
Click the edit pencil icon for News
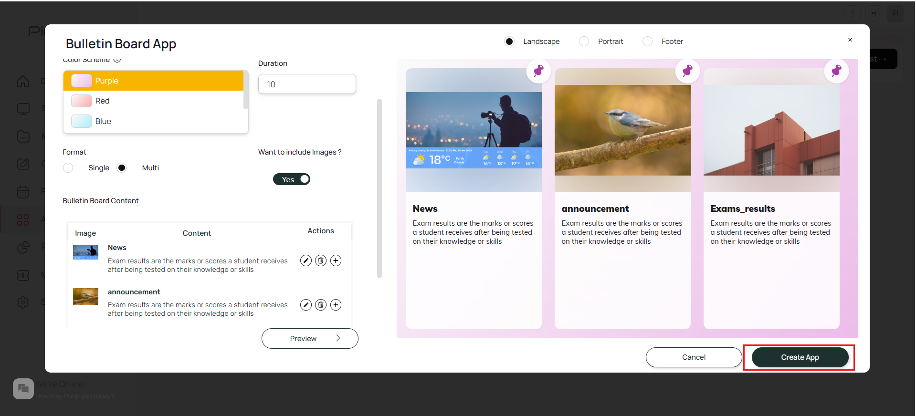coord(306,260)
